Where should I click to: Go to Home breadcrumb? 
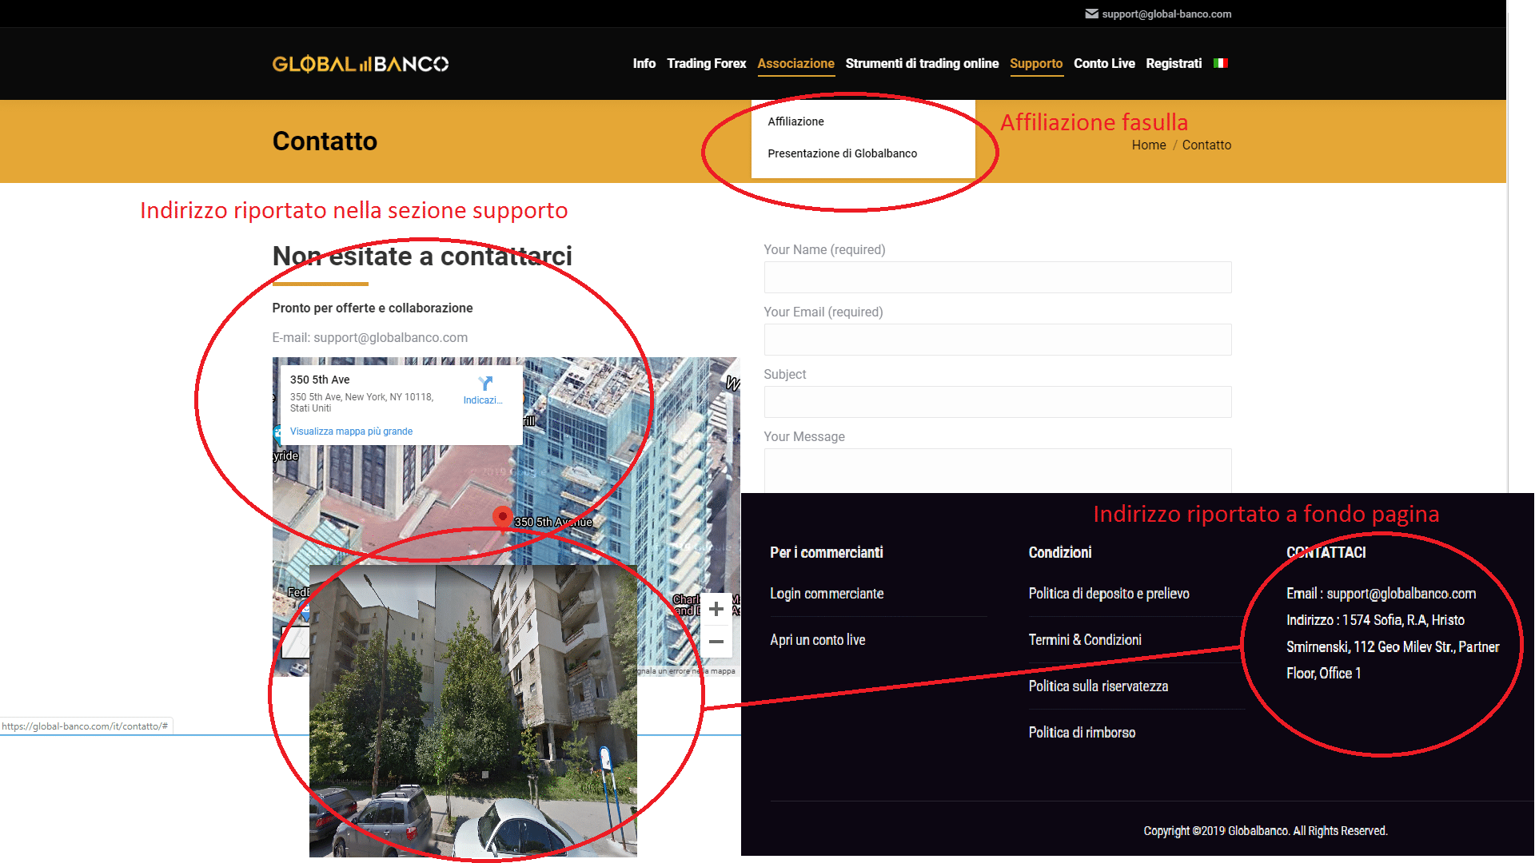click(1149, 145)
